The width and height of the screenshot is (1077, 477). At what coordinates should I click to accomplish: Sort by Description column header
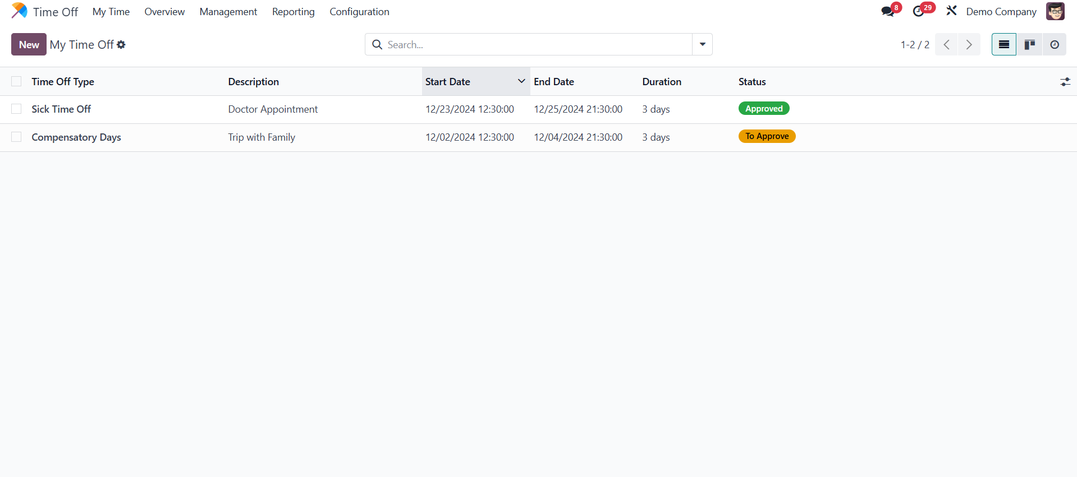point(253,82)
